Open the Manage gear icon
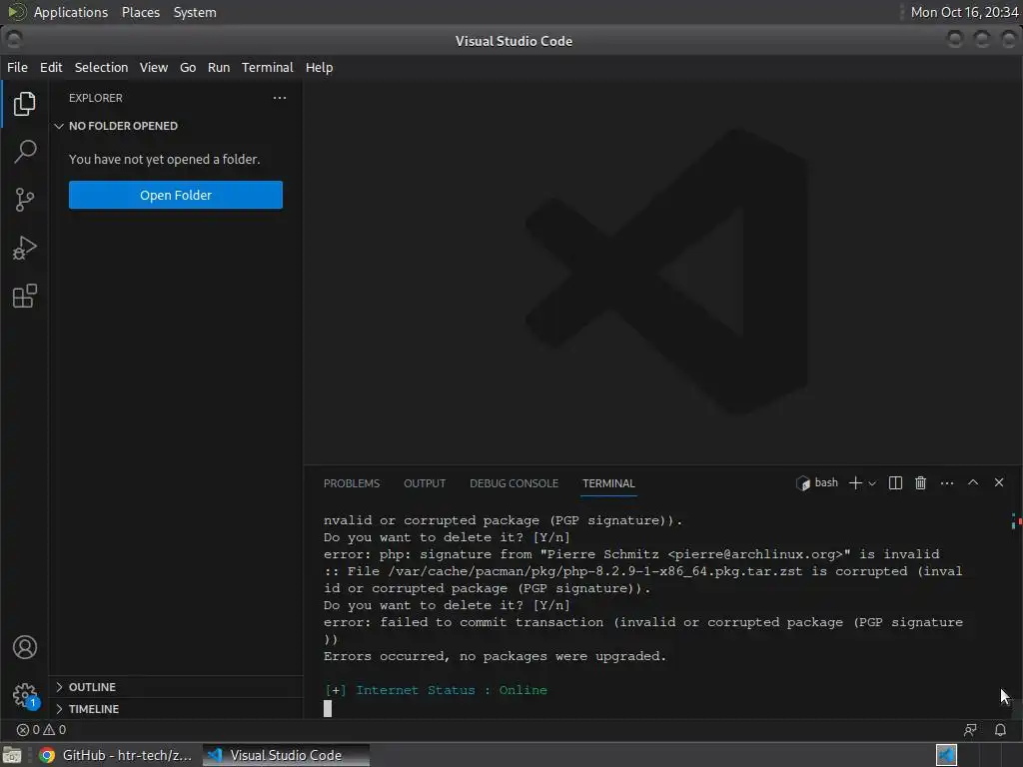Image resolution: width=1023 pixels, height=767 pixels. coord(24,695)
